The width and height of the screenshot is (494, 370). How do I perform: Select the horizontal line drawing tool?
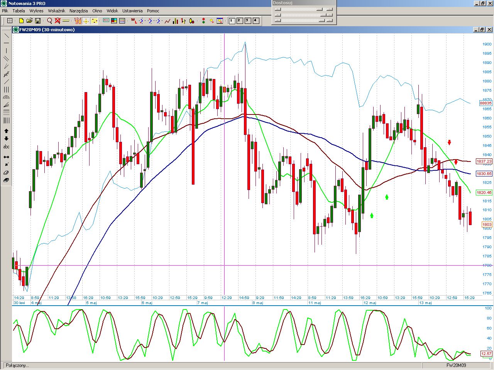click(x=6, y=43)
